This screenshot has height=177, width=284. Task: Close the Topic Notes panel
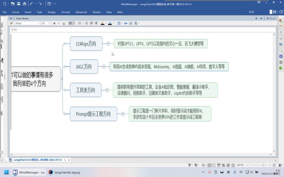click(x=271, y=19)
